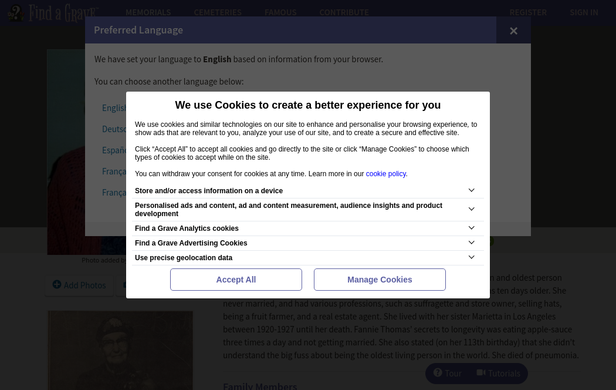This screenshot has height=390, width=616.
Task: Open the cookie policy link
Action: (385, 174)
